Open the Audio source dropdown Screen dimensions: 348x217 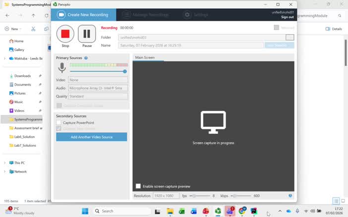coord(98,88)
